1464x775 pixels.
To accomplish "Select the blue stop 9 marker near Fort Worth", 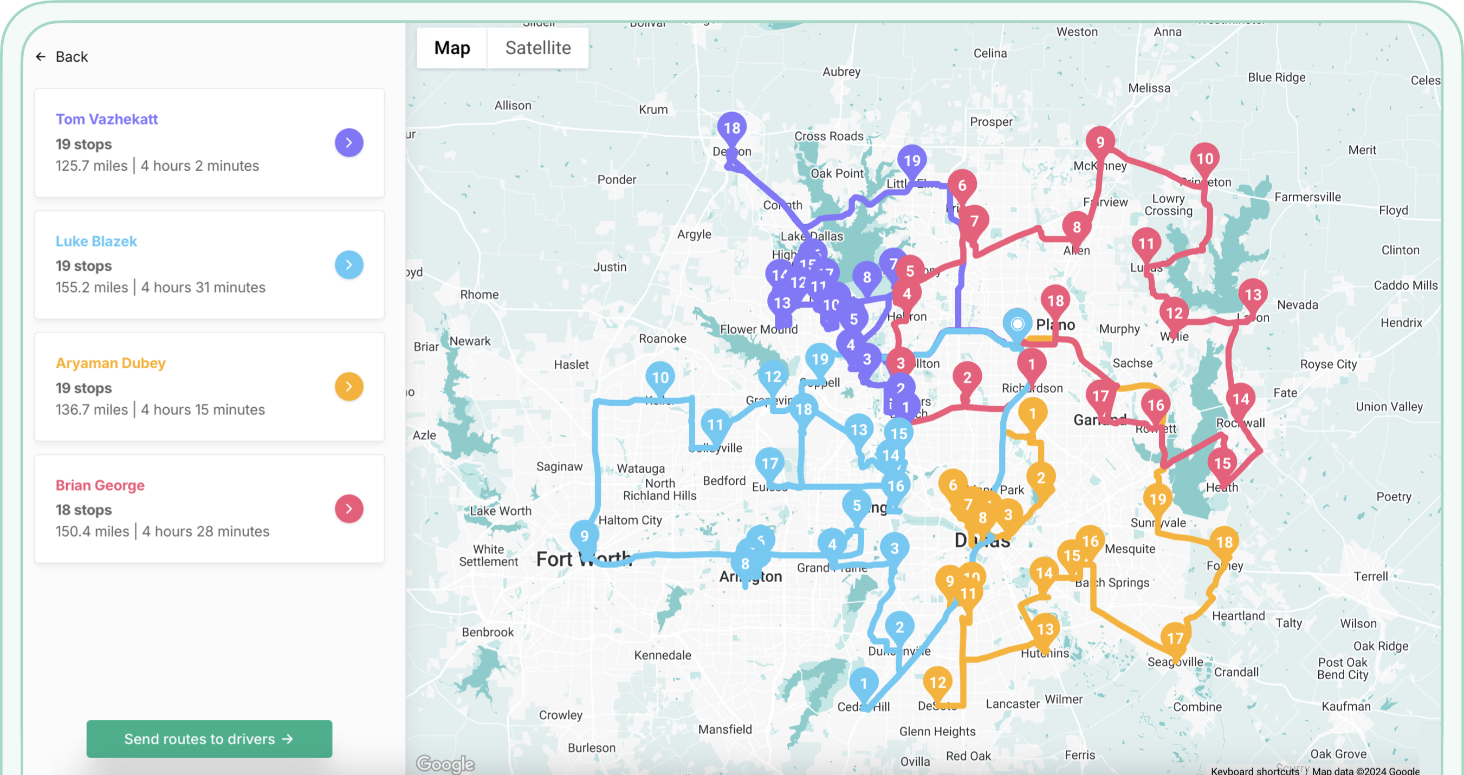I will (x=585, y=535).
